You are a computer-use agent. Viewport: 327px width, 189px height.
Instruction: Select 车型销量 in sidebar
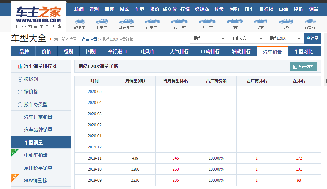tap(41, 142)
